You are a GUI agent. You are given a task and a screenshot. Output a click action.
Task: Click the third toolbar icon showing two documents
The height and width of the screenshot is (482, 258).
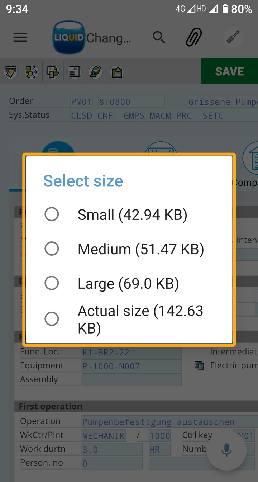pos(53,72)
